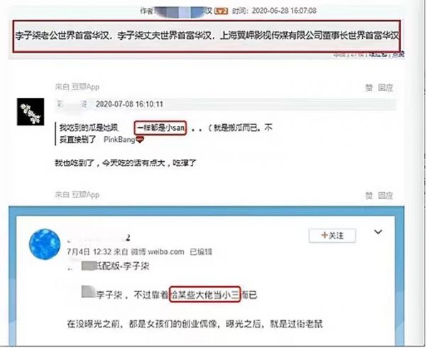This screenshot has height=348, width=426.
Task: Expand the Weibo post options chevron
Action: click(x=378, y=232)
